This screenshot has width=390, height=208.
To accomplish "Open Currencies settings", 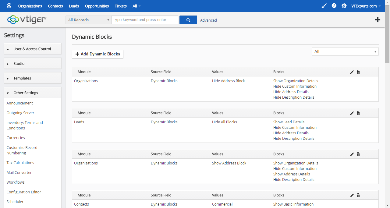I will click(x=16, y=138).
